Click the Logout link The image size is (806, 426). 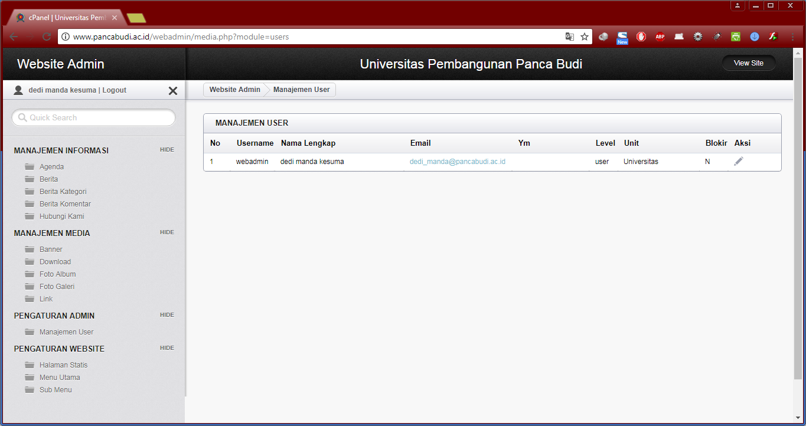coord(114,90)
